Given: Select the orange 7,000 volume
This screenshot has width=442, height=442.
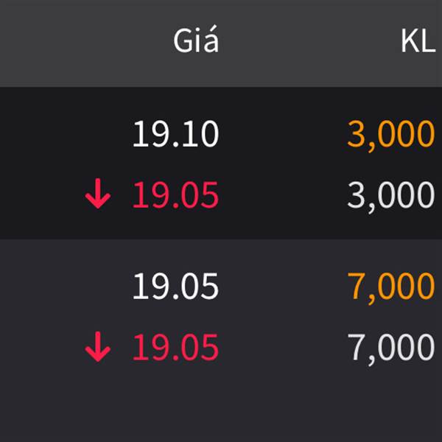Looking at the screenshot, I should tap(391, 287).
